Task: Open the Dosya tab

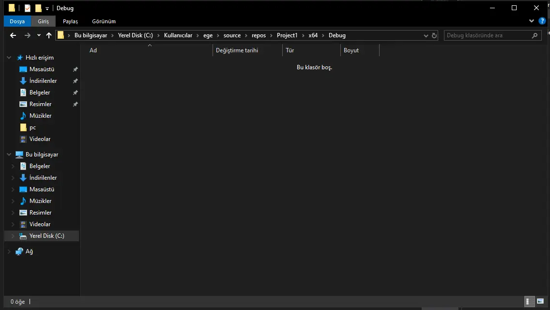Action: click(17, 21)
